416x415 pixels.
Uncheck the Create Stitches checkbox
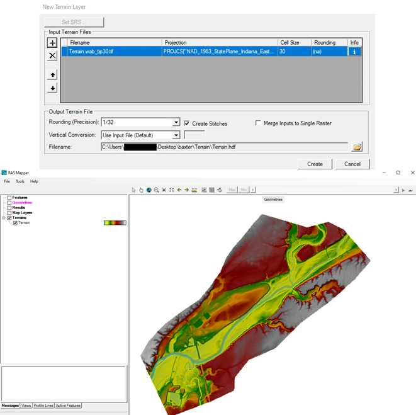click(187, 123)
